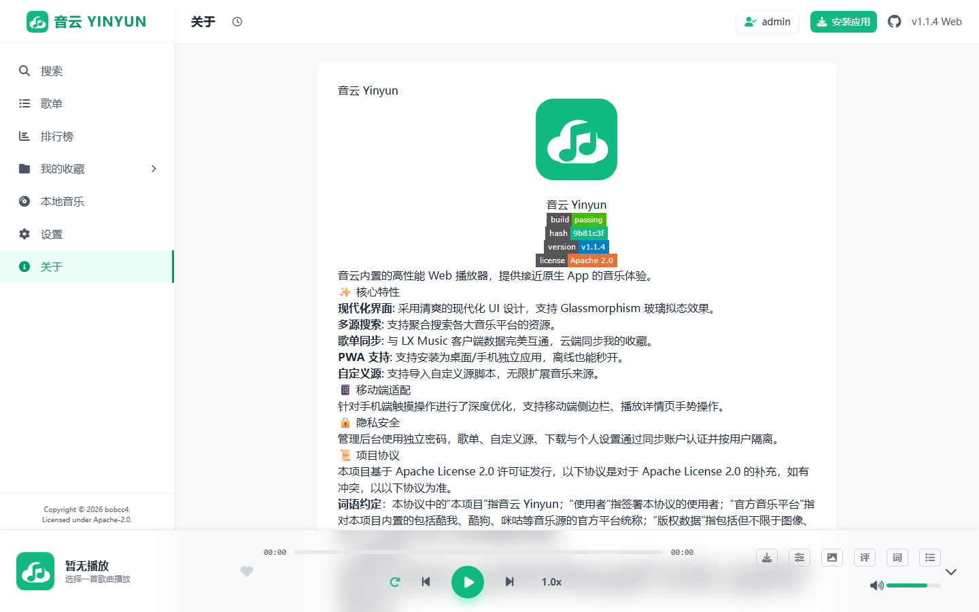The height and width of the screenshot is (612, 979).
Task: Go to the 排行榜 rankings page
Action: coord(87,136)
